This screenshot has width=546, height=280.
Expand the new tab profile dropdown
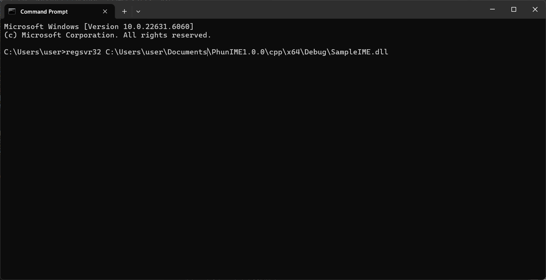tap(138, 11)
